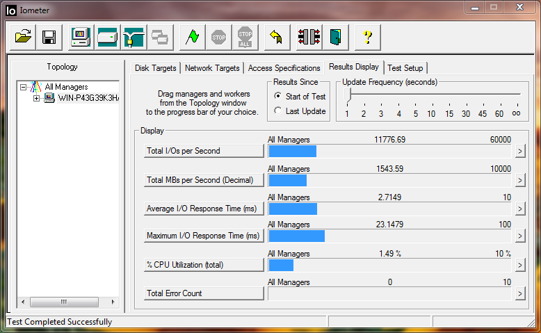Image resolution: width=541 pixels, height=333 pixels.
Task: Click the Update Frequency slider thumb
Action: [347, 95]
